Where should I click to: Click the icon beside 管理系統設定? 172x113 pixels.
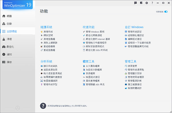126,32
